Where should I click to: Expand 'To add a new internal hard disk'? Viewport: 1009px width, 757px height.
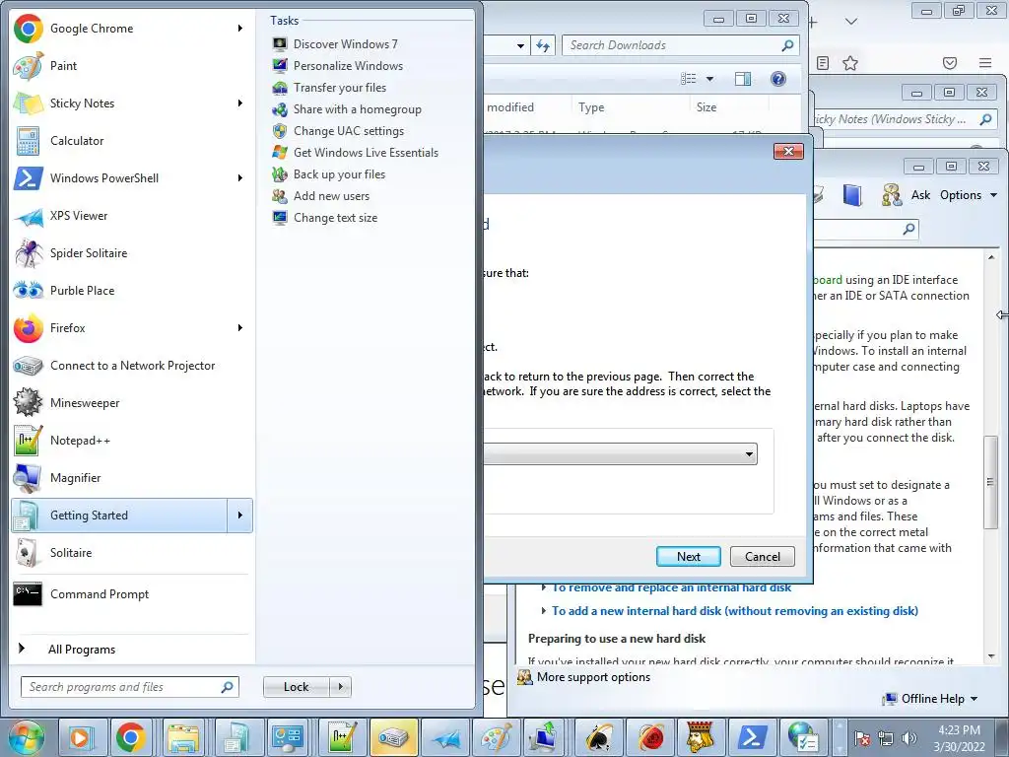click(734, 611)
